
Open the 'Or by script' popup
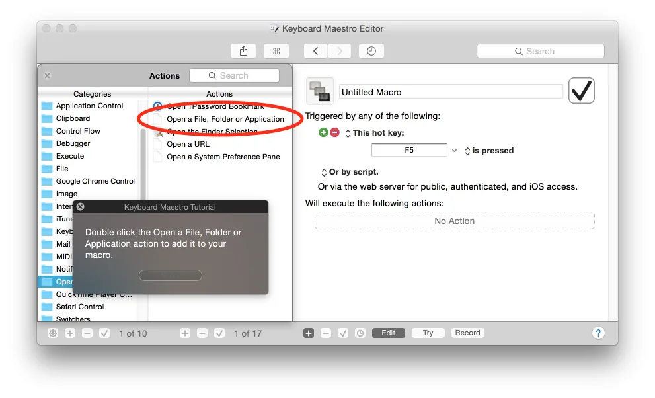(x=350, y=172)
